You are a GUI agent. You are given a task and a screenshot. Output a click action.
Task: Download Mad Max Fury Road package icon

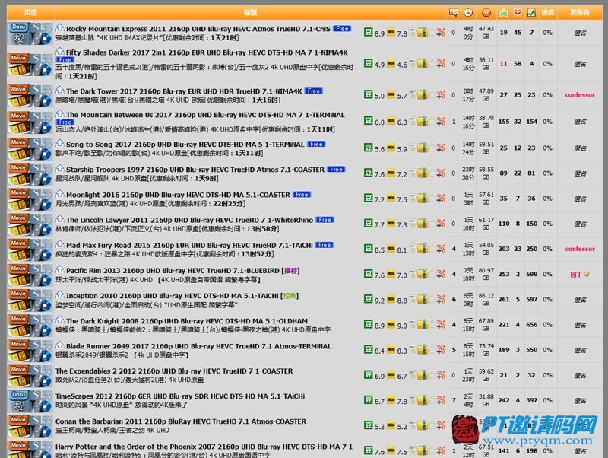(422, 249)
